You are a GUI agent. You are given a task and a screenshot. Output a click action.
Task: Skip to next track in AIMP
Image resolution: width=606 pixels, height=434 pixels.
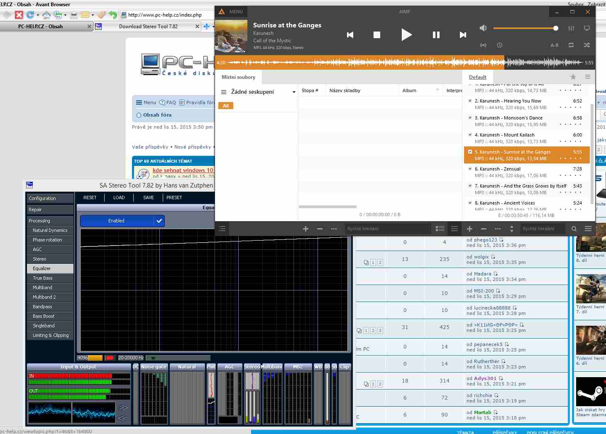coord(463,35)
